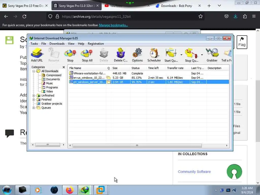Open Start Queue dropdown arrow
Viewport: 260px width, 195px height.
click(181, 55)
